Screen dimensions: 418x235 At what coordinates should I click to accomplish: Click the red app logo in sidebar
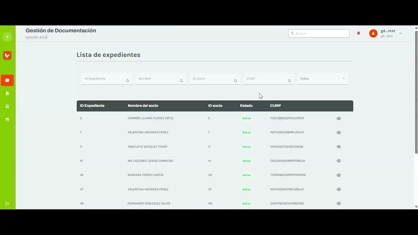pyautogui.click(x=7, y=55)
